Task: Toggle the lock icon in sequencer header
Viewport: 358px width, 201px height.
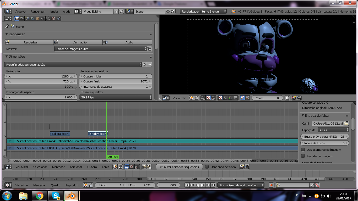Action: (120, 167)
